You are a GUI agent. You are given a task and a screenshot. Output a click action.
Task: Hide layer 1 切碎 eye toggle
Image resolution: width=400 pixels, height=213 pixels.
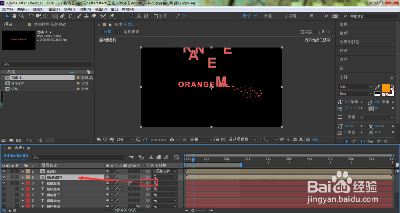[4, 171]
